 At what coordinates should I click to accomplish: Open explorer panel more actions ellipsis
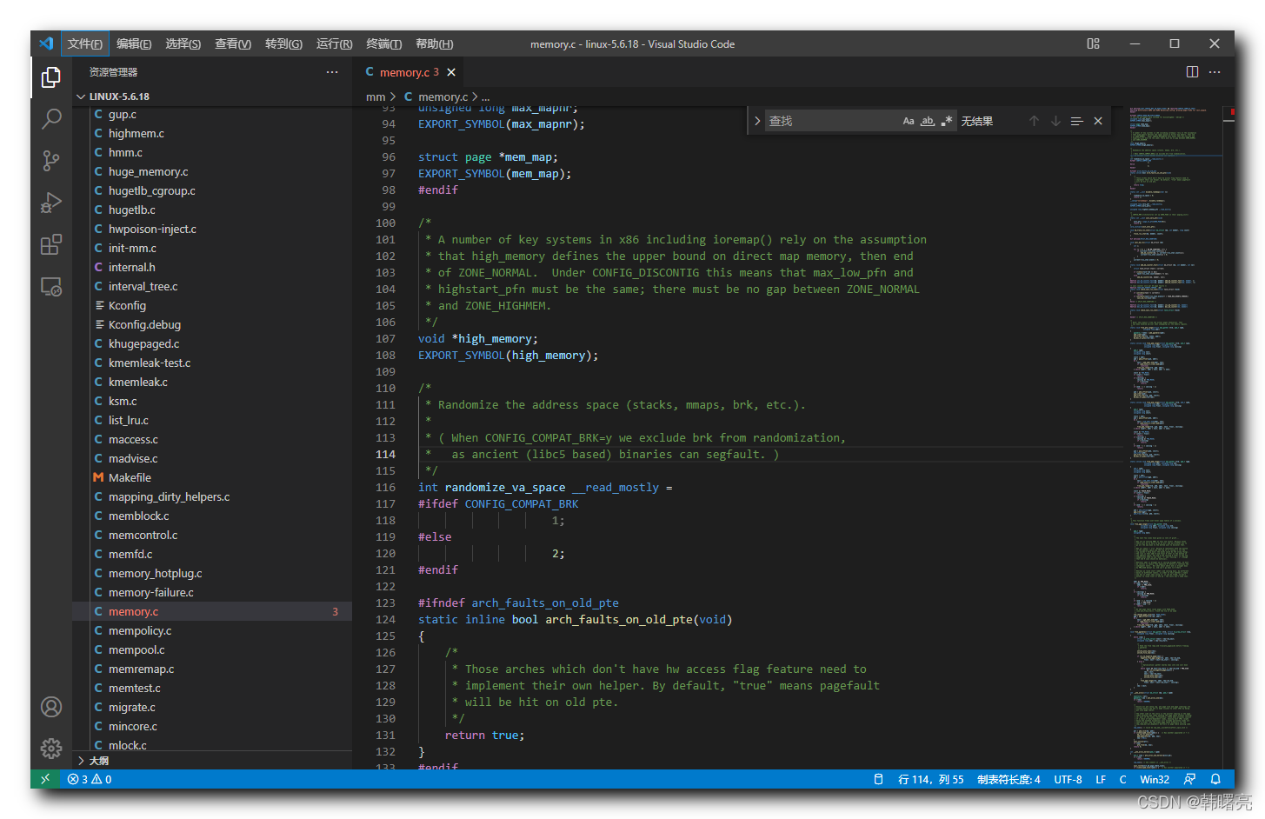pyautogui.click(x=332, y=72)
